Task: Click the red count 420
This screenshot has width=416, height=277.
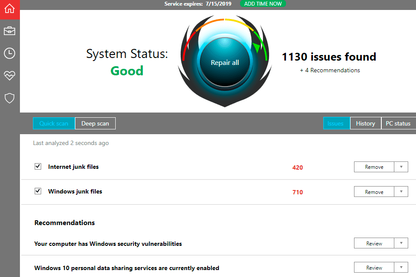Action: coord(297,167)
